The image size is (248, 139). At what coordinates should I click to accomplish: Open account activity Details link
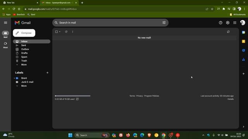tap(231, 99)
